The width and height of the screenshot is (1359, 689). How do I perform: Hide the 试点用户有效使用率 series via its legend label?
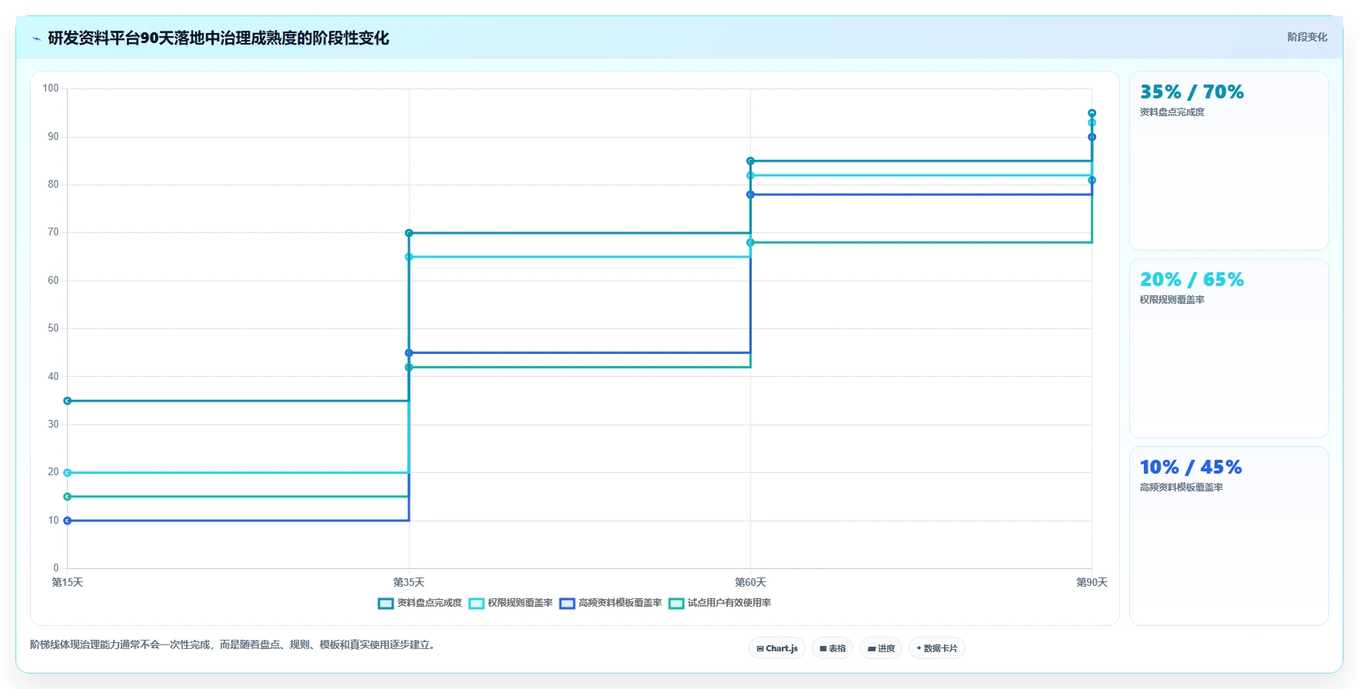(729, 603)
